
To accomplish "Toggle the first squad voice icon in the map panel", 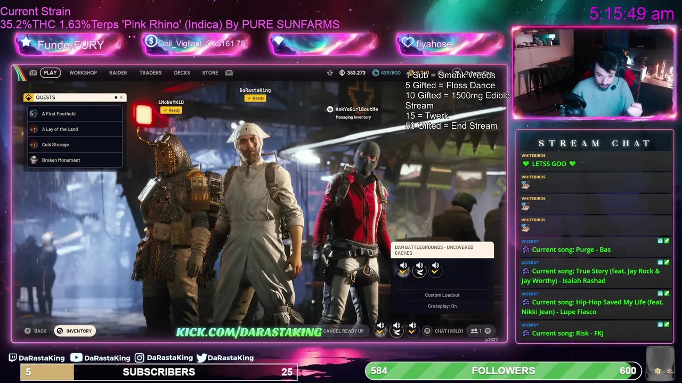I will click(403, 269).
